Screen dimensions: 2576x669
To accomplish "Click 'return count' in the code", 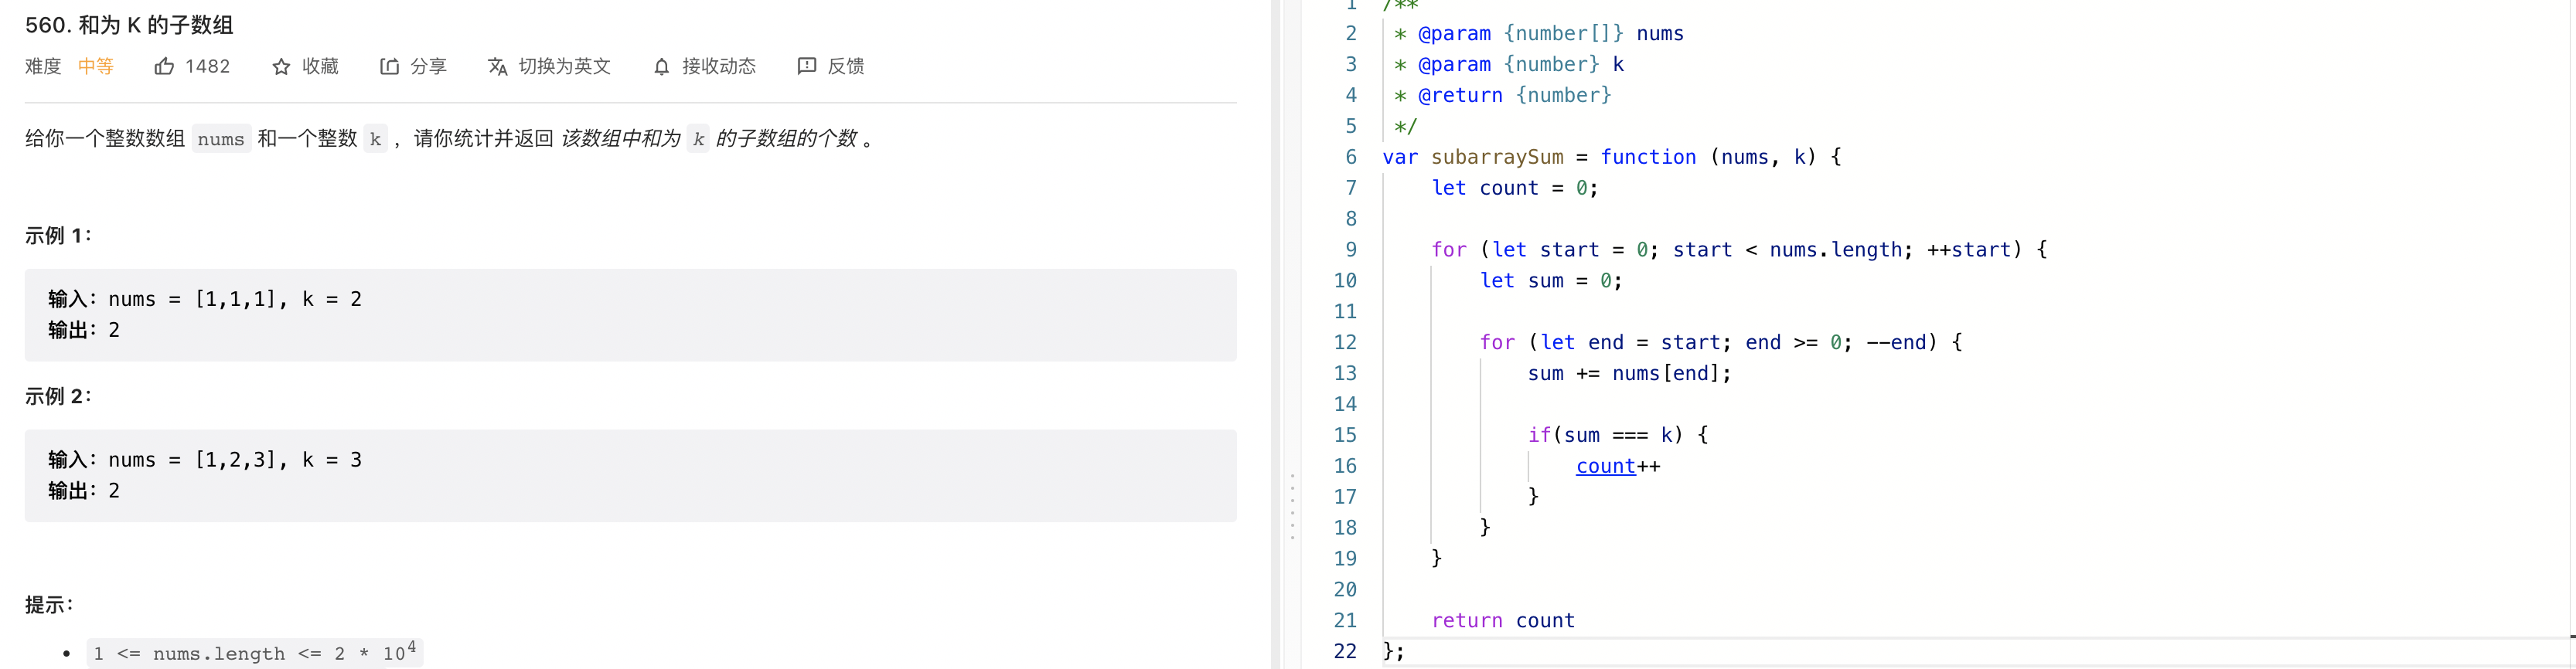I will pyautogui.click(x=1502, y=620).
